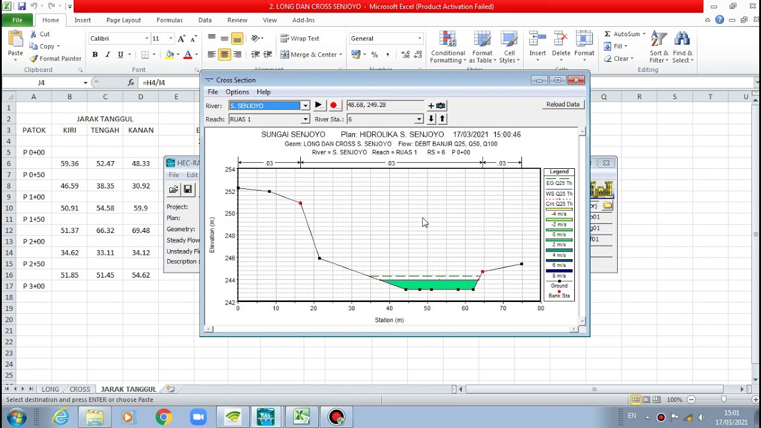Decrease font size with the shrink icon
761x428 pixels.
click(x=194, y=39)
